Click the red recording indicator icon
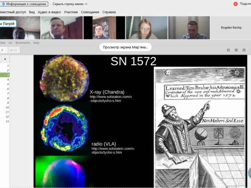 pos(236,4)
